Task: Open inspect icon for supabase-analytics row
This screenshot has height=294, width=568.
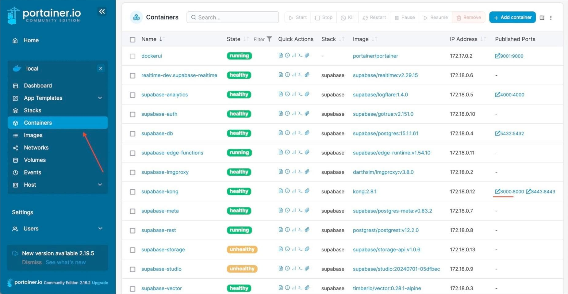Action: click(x=287, y=94)
